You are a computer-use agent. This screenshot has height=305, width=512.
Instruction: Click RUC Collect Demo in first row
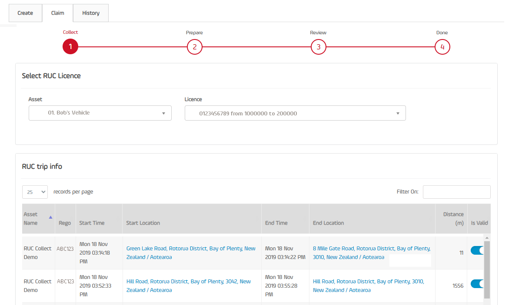tap(37, 253)
